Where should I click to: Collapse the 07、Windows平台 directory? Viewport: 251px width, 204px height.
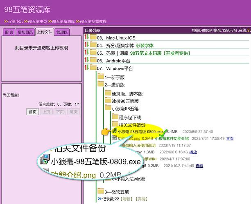click(93, 68)
